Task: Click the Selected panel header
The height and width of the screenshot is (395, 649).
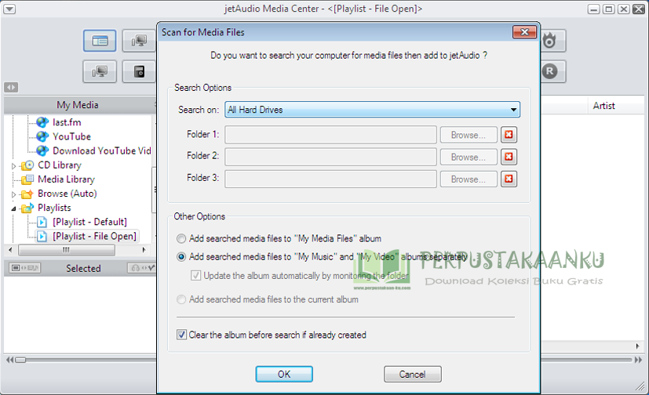Action: (x=83, y=269)
